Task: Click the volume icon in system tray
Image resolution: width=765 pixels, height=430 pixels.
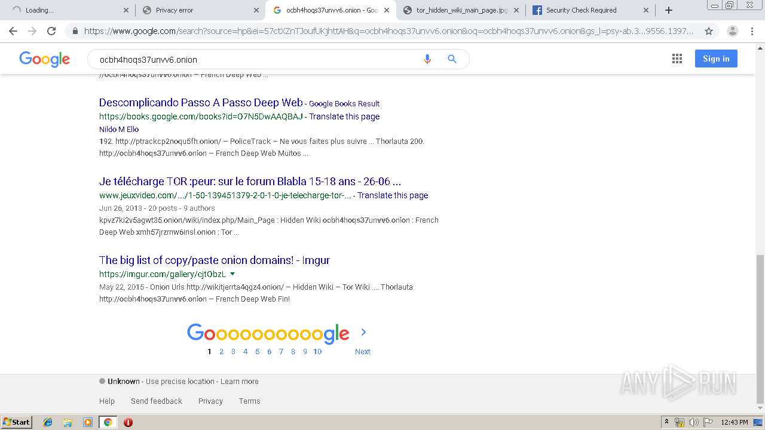Action: [x=693, y=422]
